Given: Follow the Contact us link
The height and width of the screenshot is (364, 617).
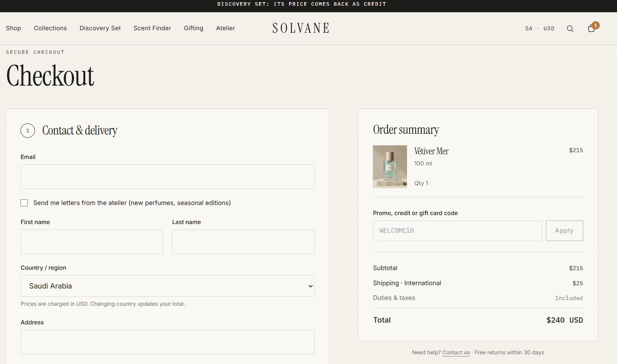Looking at the screenshot, I should click(456, 352).
